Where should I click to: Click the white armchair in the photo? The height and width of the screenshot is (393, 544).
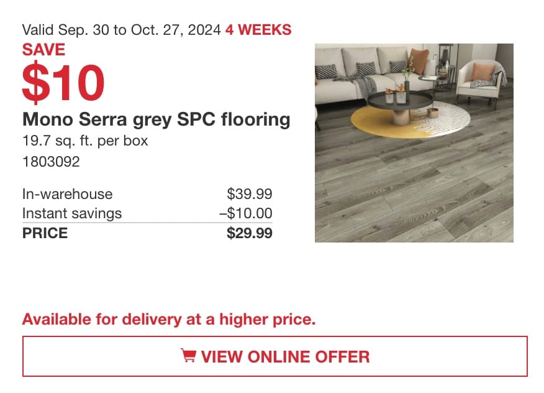[481, 81]
